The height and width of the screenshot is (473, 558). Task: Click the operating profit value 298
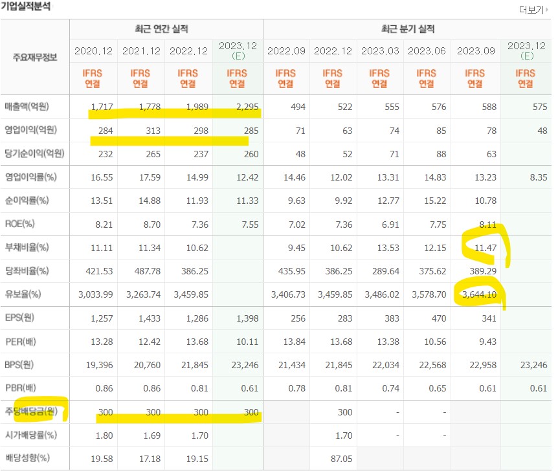point(201,131)
